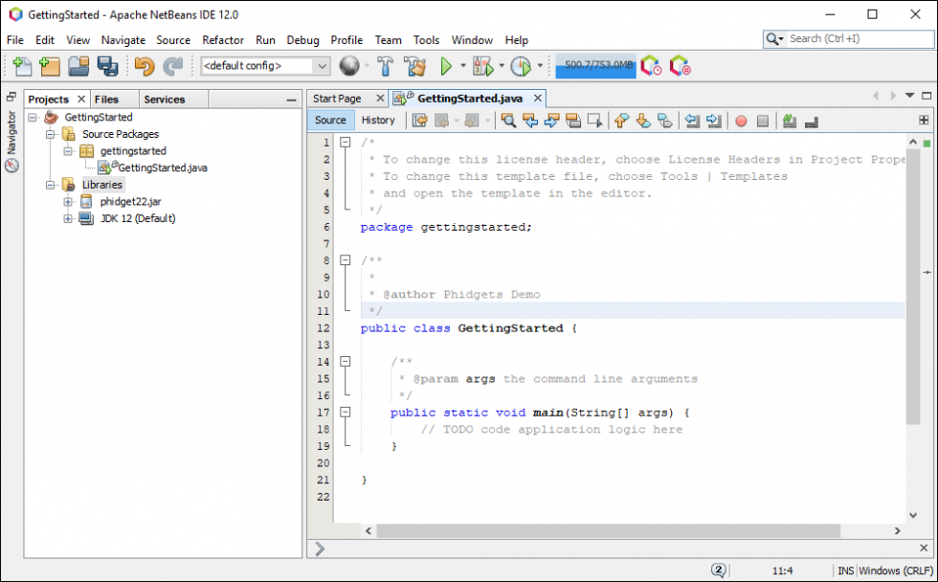Open the default config dropdown
Image resolution: width=938 pixels, height=582 pixels.
[323, 66]
